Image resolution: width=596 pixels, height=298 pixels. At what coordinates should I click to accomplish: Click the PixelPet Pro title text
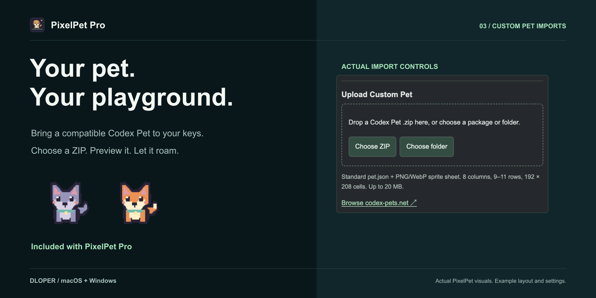coord(78,25)
